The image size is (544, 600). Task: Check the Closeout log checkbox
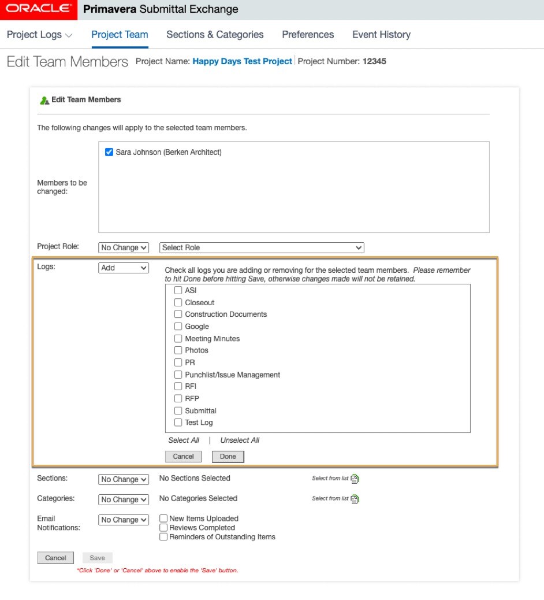point(178,302)
